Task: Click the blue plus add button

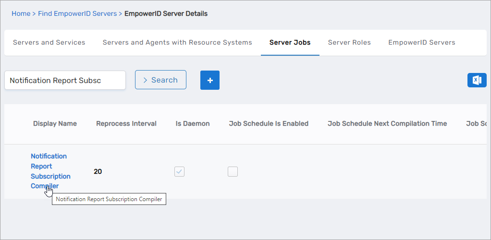Action: pyautogui.click(x=209, y=80)
